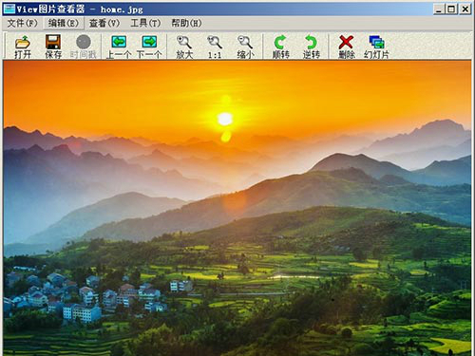
Task: Zoom out with 缩小 magnifier
Action: (245, 47)
